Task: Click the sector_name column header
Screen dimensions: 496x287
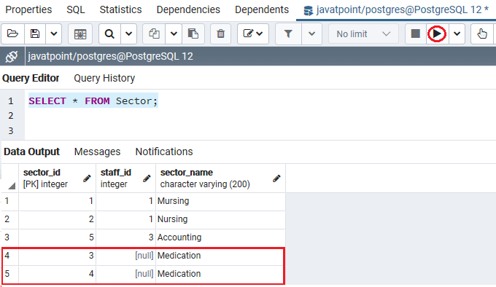Action: 220,178
